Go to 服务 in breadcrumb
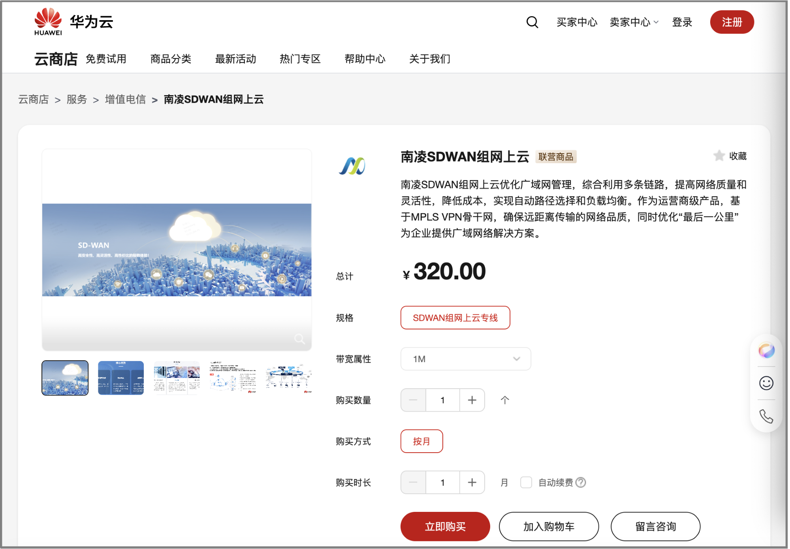 pos(77,99)
